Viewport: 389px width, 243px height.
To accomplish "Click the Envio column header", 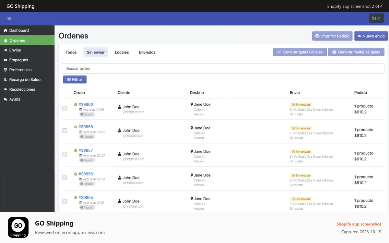I will (x=295, y=93).
